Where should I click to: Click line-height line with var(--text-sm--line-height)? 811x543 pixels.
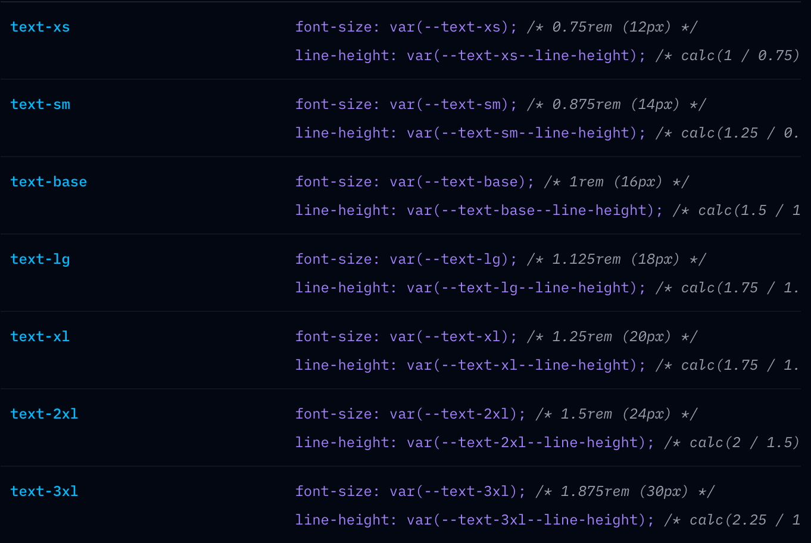(547, 133)
